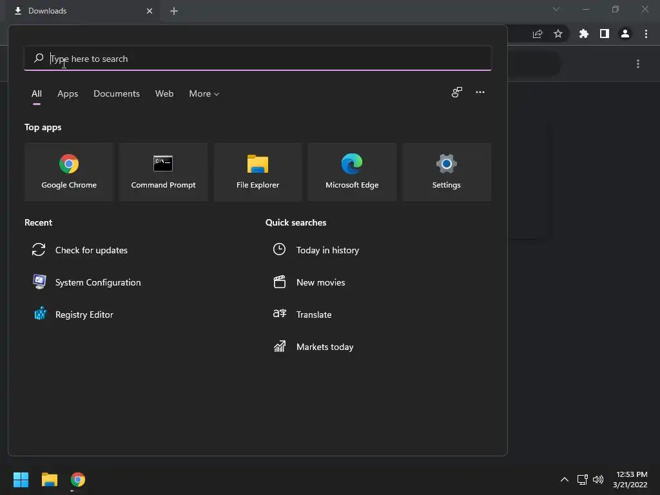Image resolution: width=660 pixels, height=495 pixels.
Task: Open File Explorer from the taskbar
Action: click(x=49, y=480)
